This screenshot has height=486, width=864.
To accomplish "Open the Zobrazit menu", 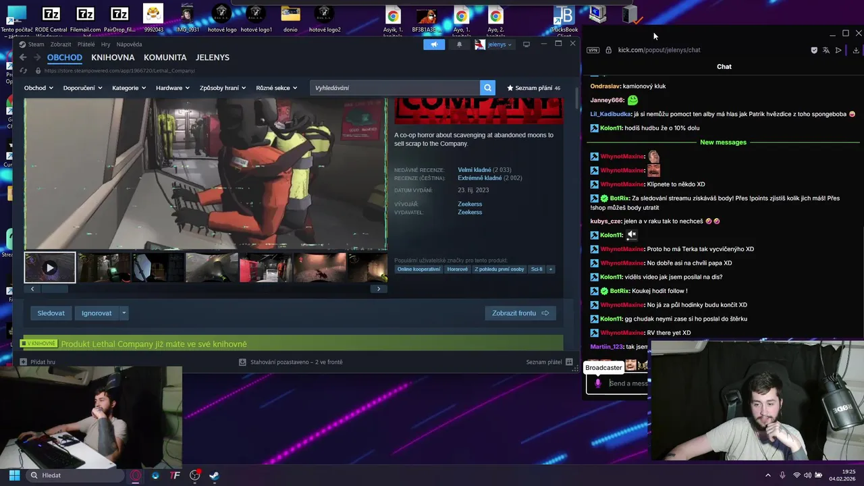I will tap(61, 45).
